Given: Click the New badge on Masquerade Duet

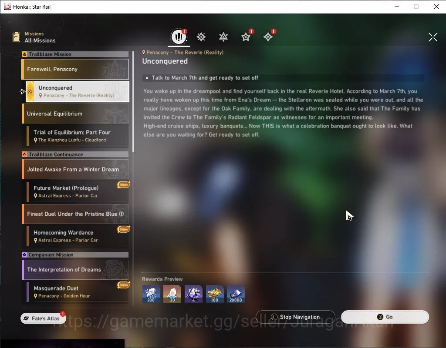Looking at the screenshot, I should coord(124,284).
